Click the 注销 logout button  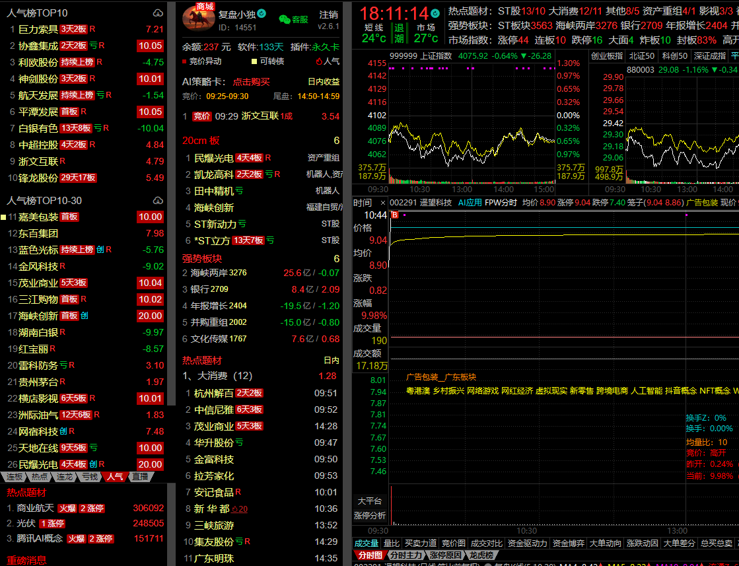(x=328, y=15)
